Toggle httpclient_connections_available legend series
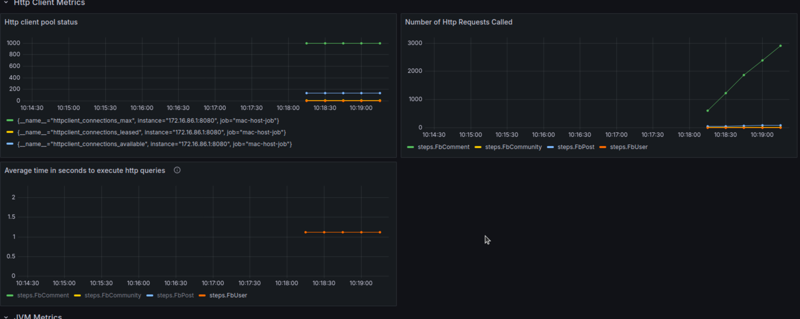The image size is (800, 319). 155,144
